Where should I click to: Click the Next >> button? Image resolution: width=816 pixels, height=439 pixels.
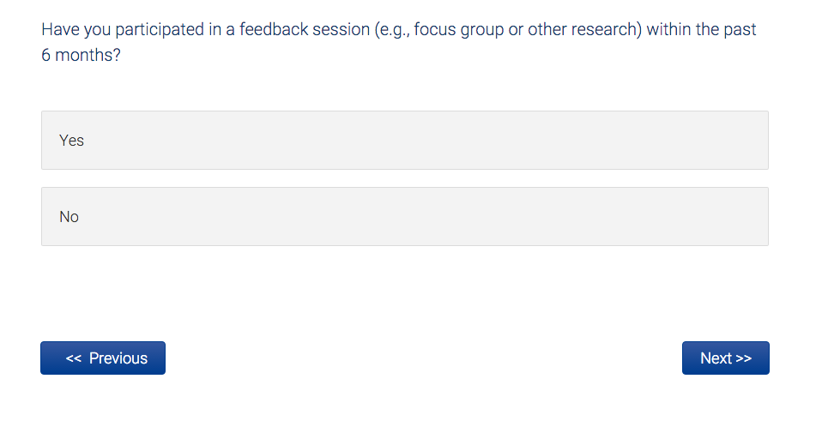pos(725,358)
